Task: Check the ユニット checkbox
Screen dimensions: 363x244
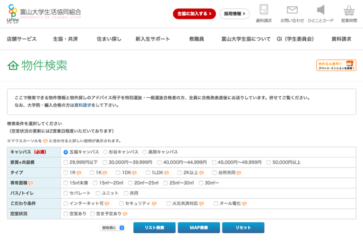Action: 98,193
